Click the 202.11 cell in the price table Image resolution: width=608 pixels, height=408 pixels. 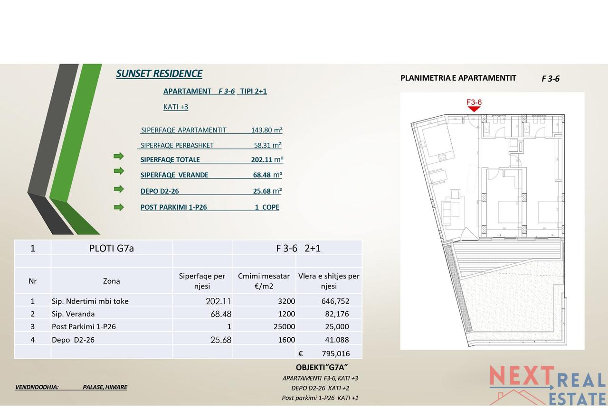coord(202,301)
